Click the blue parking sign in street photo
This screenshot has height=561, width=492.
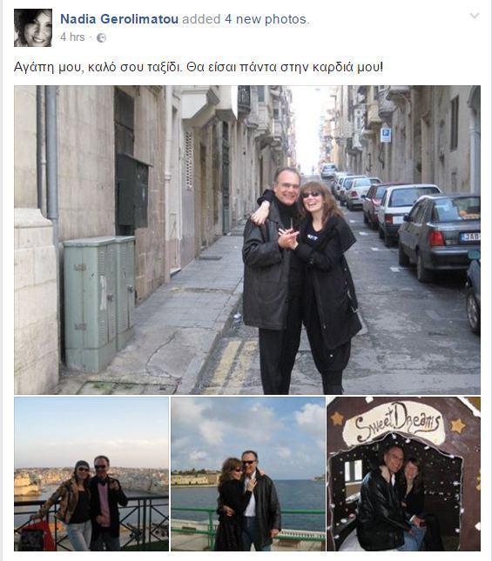(x=385, y=135)
